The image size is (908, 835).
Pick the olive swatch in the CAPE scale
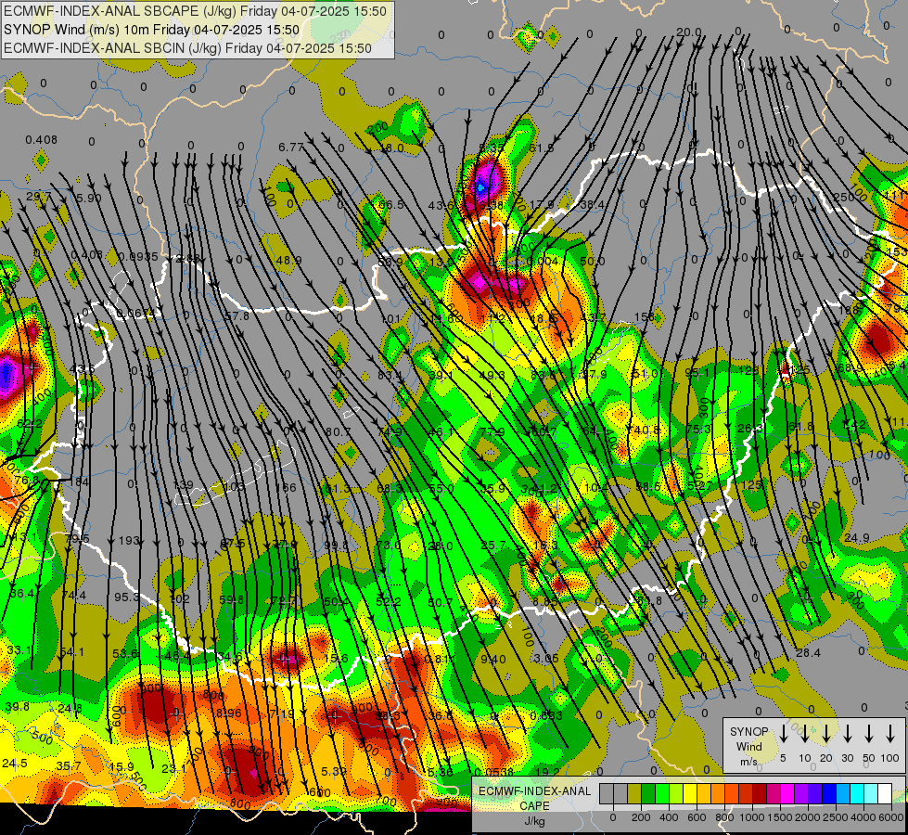(634, 793)
